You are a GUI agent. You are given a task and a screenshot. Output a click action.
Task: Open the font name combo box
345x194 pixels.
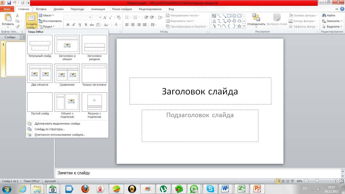click(x=78, y=17)
